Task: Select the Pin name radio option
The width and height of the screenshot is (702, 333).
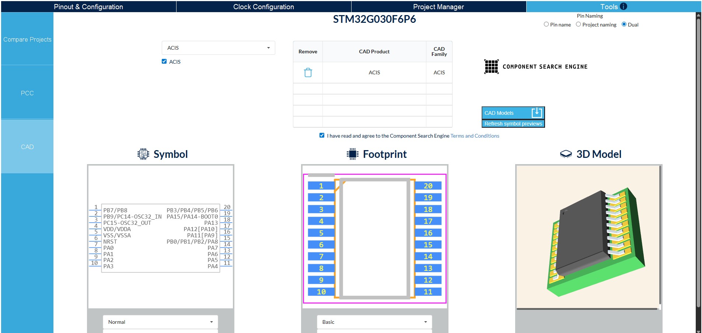Action: (x=546, y=24)
